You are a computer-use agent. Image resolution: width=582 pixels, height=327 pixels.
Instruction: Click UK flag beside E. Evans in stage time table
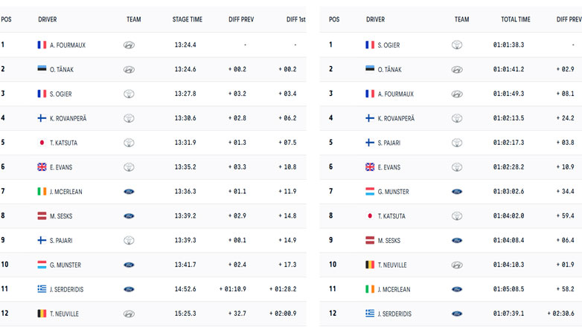tap(42, 167)
